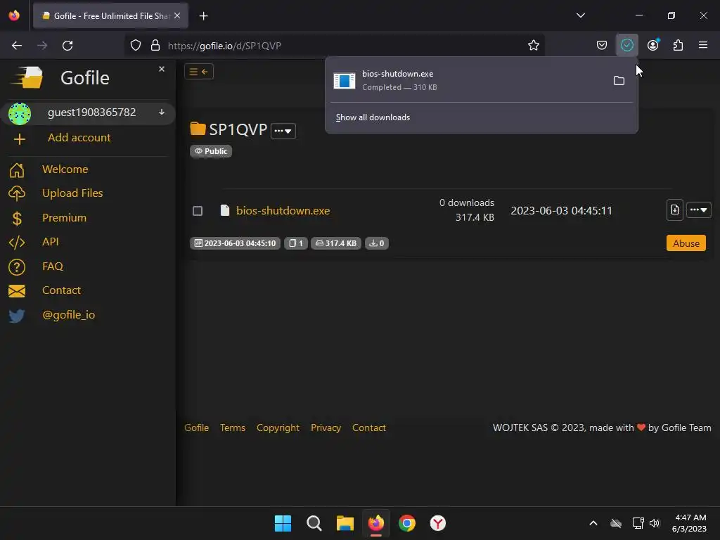Viewport: 720px width, 540px height.
Task: Click the 317.4 KB size badge
Action: click(336, 243)
